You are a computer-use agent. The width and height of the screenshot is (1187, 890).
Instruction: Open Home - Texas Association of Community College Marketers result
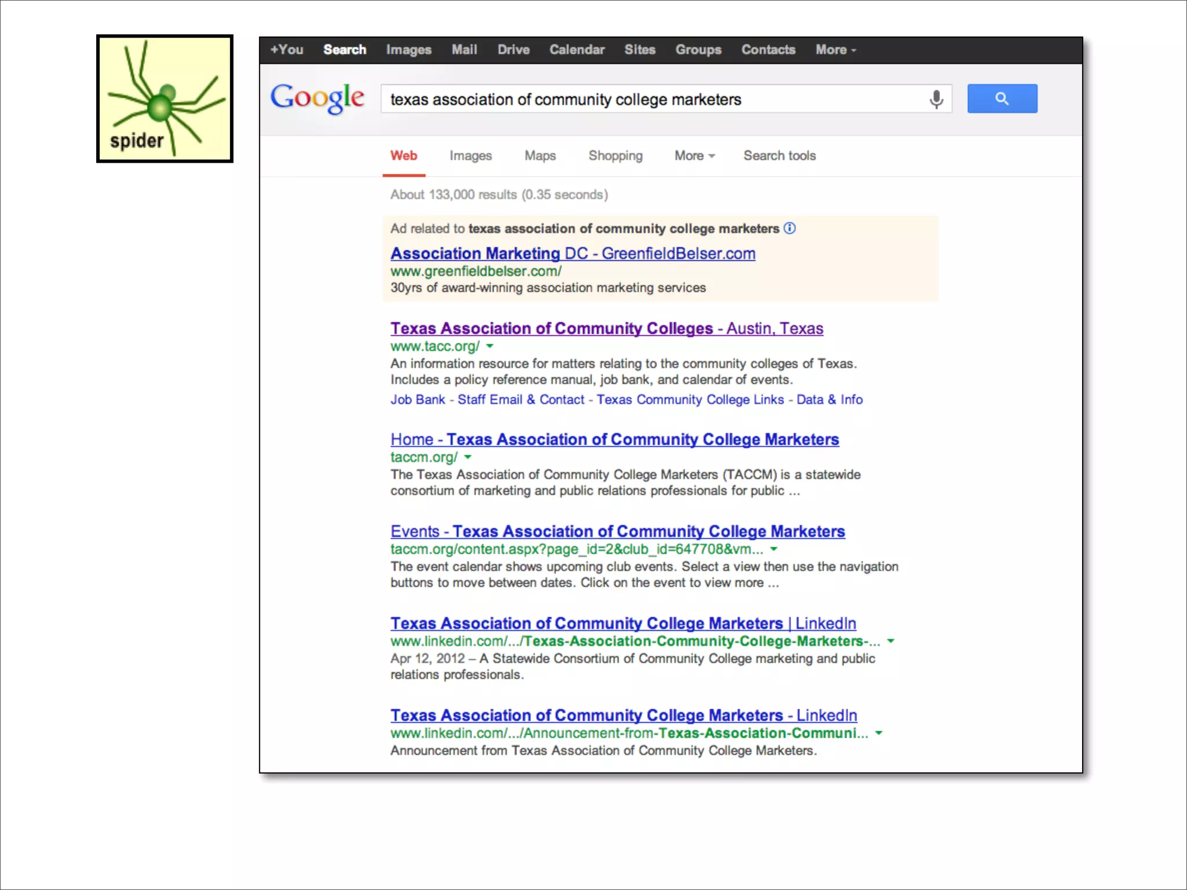pos(614,440)
